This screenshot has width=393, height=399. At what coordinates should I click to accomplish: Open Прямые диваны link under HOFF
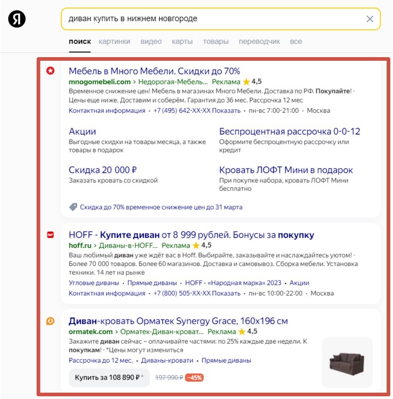pos(152,283)
